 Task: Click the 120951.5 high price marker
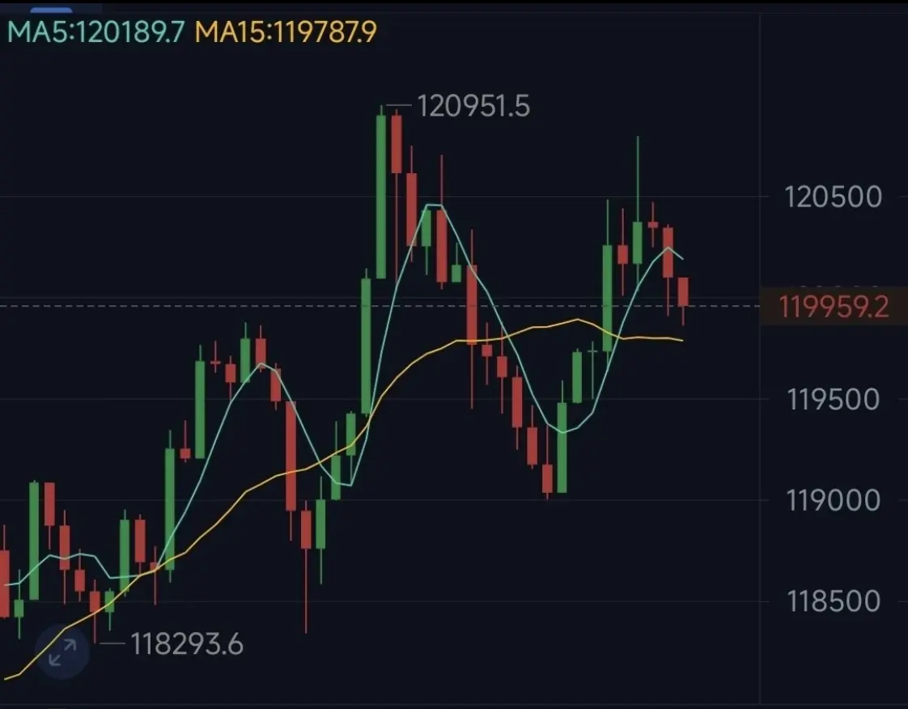[x=473, y=107]
